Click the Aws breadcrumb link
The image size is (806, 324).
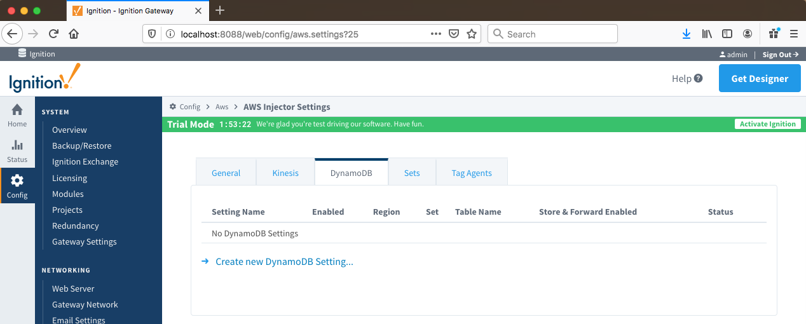click(222, 107)
